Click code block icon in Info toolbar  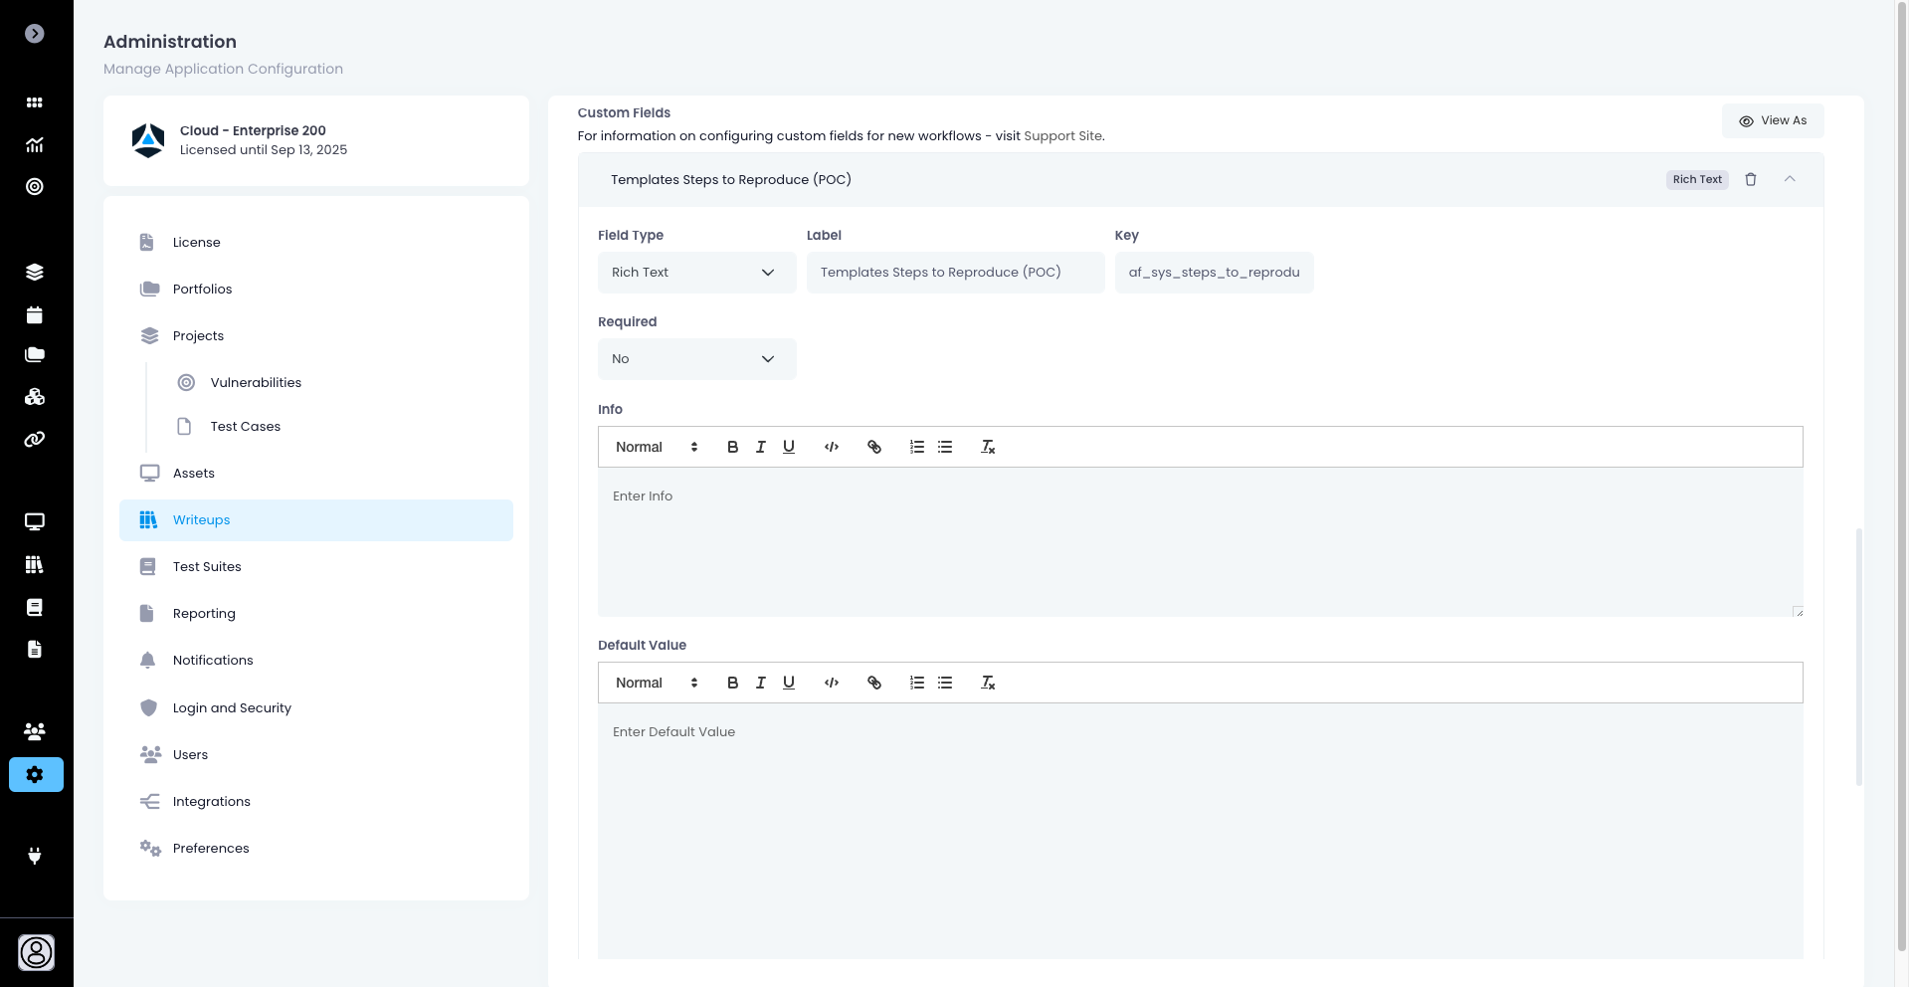coord(832,448)
